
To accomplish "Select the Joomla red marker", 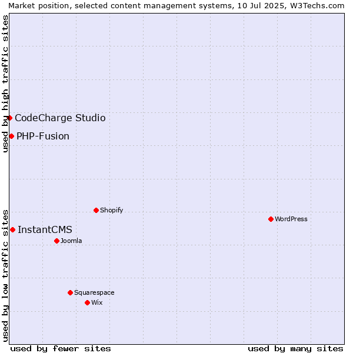I will pos(56,241).
